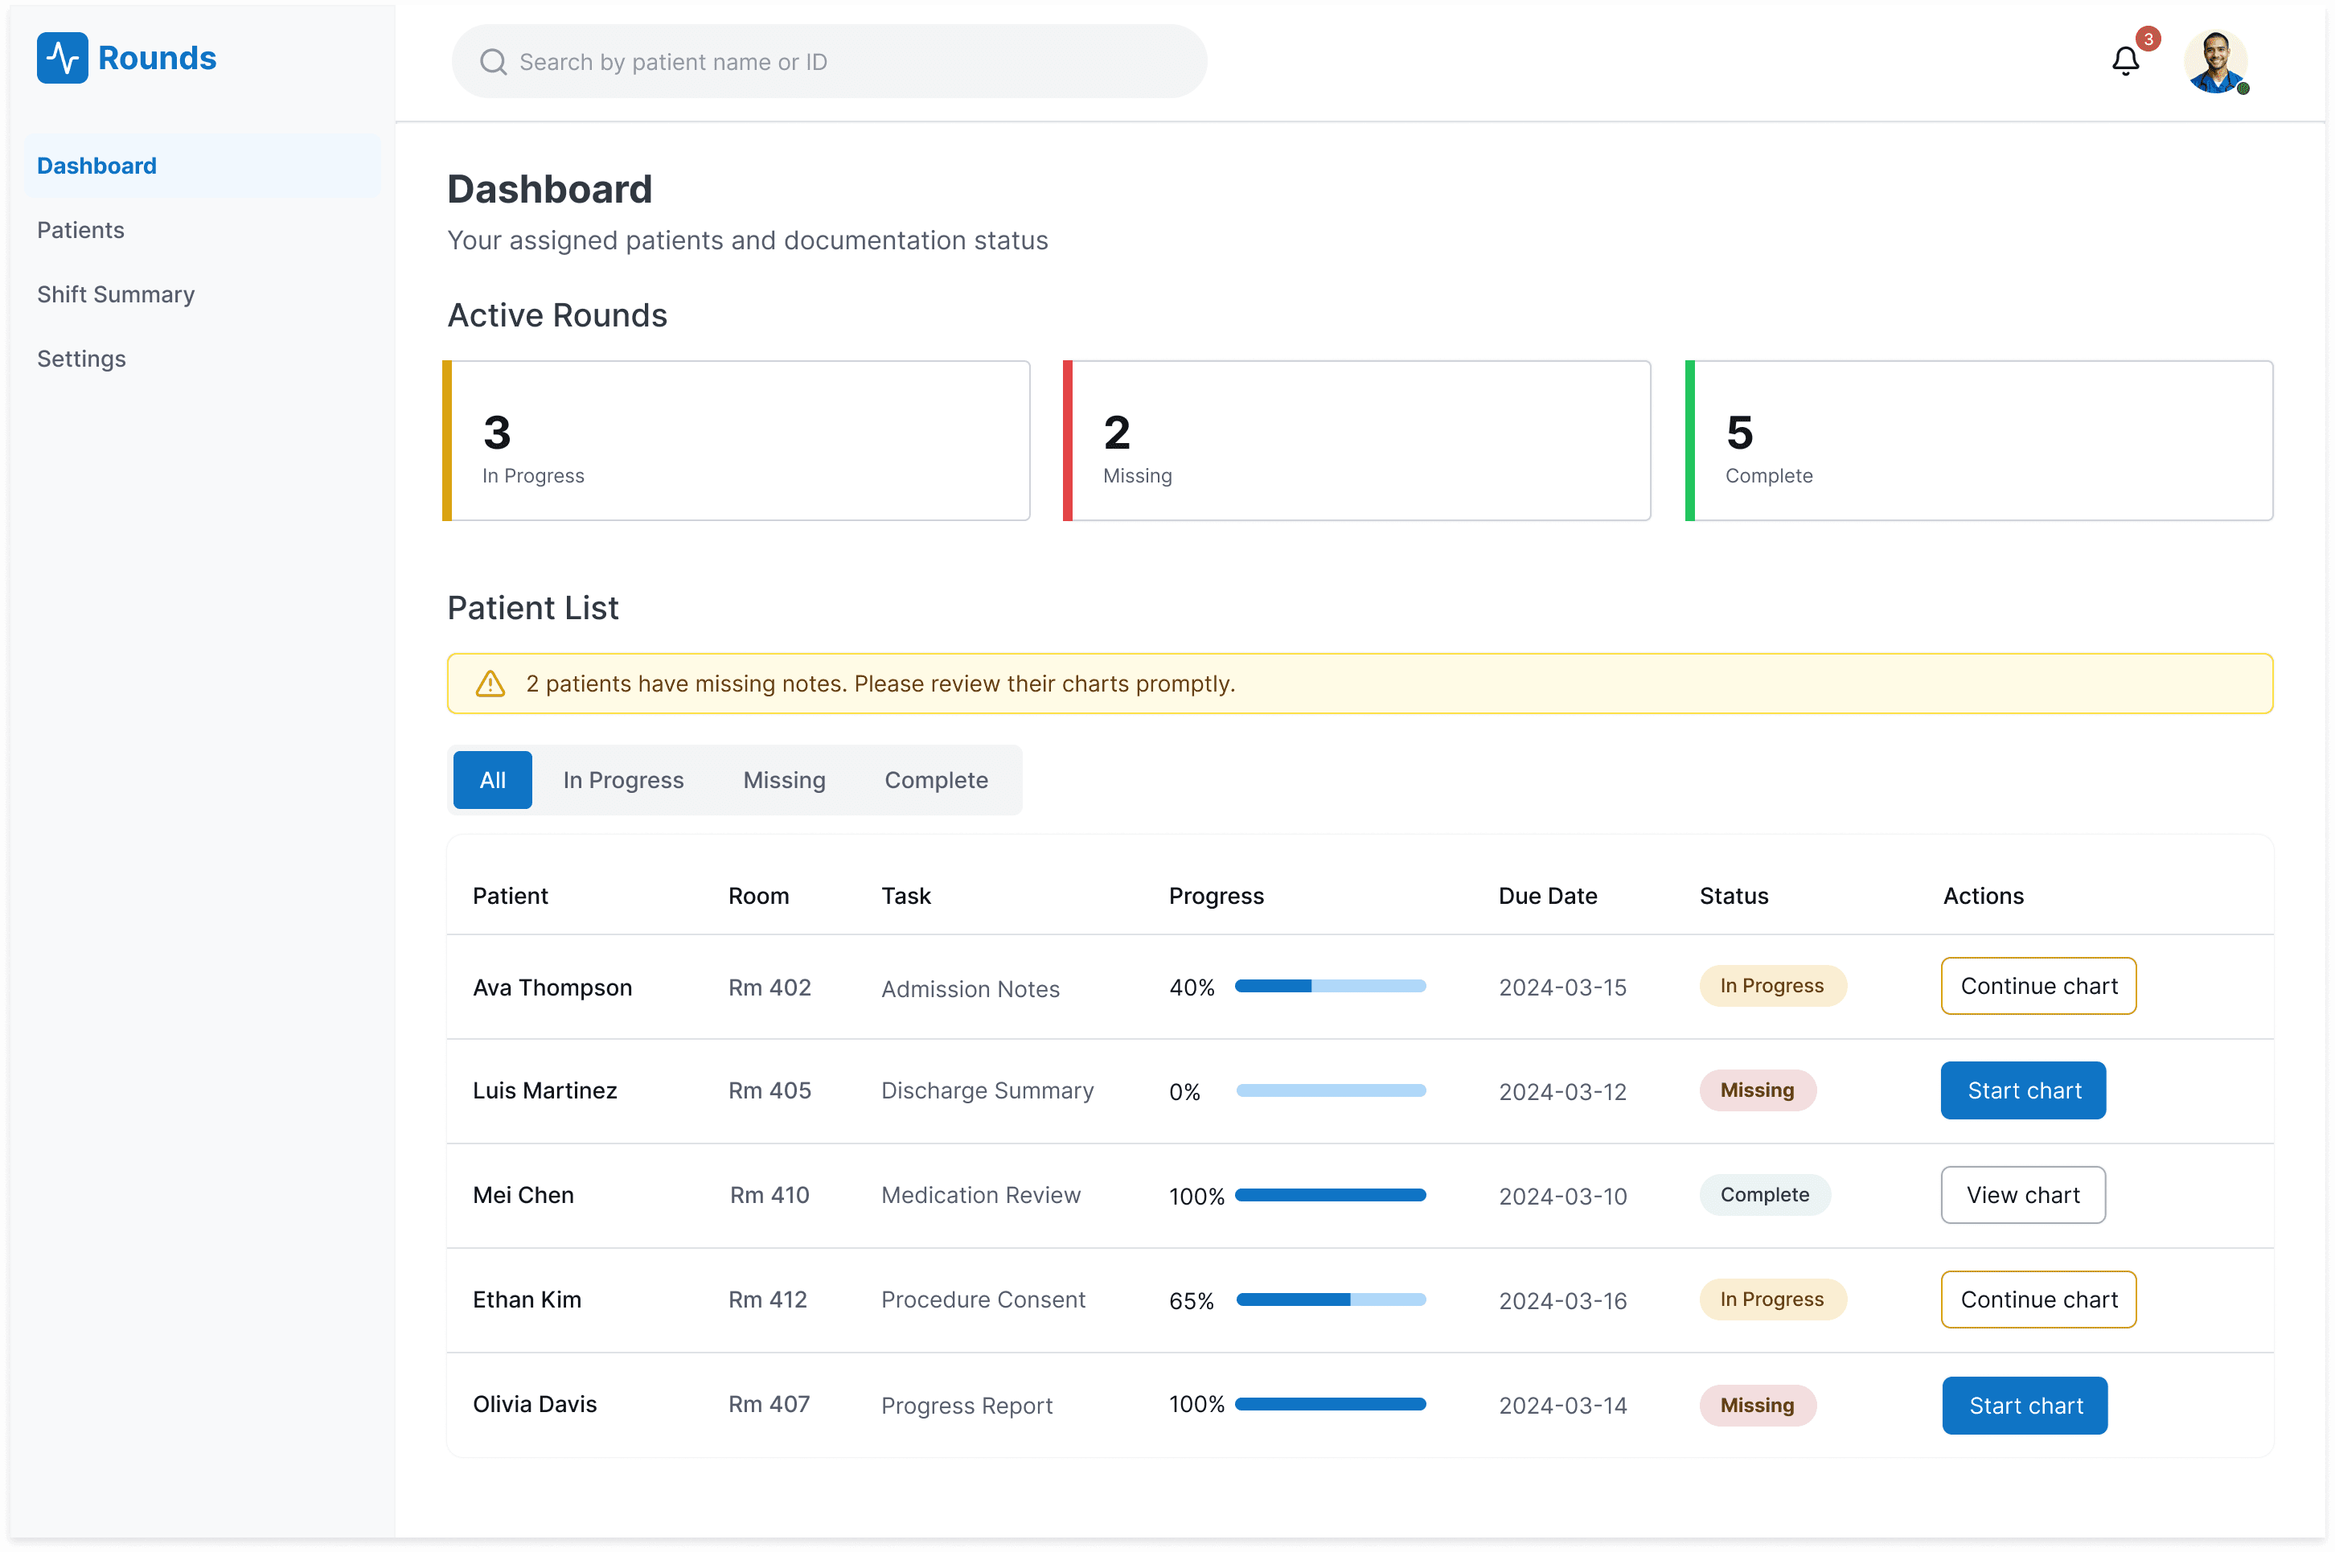2335x1552 pixels.
Task: Filter patient list by In Progress tab
Action: tap(623, 781)
